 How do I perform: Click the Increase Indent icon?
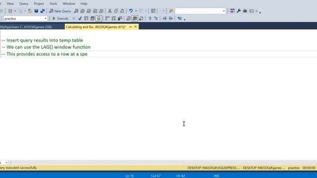click(x=171, y=19)
